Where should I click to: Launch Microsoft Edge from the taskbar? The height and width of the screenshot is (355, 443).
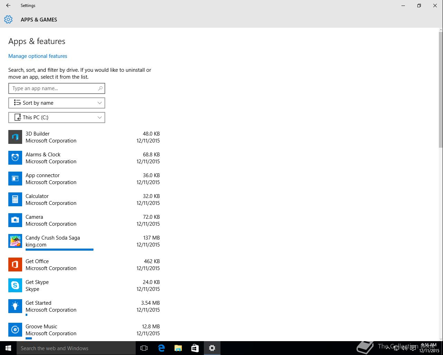(161, 348)
